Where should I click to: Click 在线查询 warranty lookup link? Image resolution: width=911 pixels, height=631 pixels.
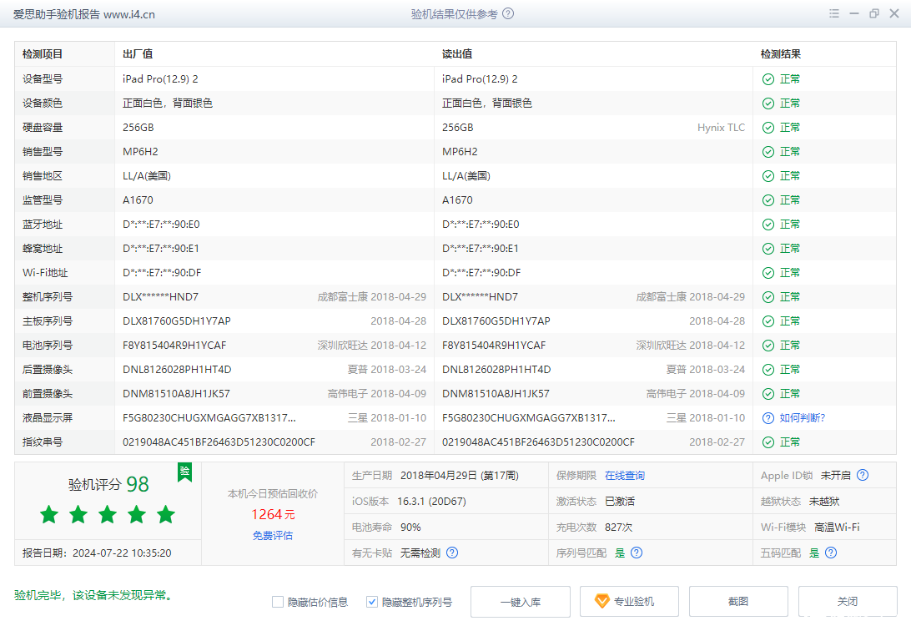coord(625,475)
